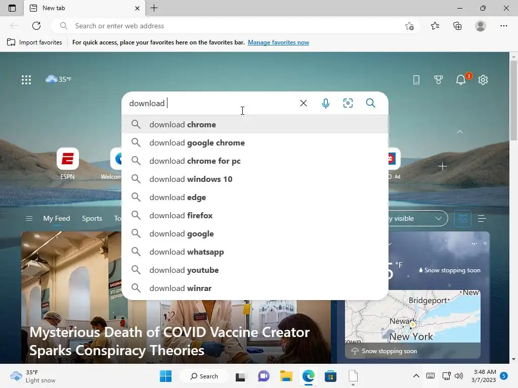Open Microsoft Store from taskbar
Image resolution: width=518 pixels, height=388 pixels.
[330, 376]
